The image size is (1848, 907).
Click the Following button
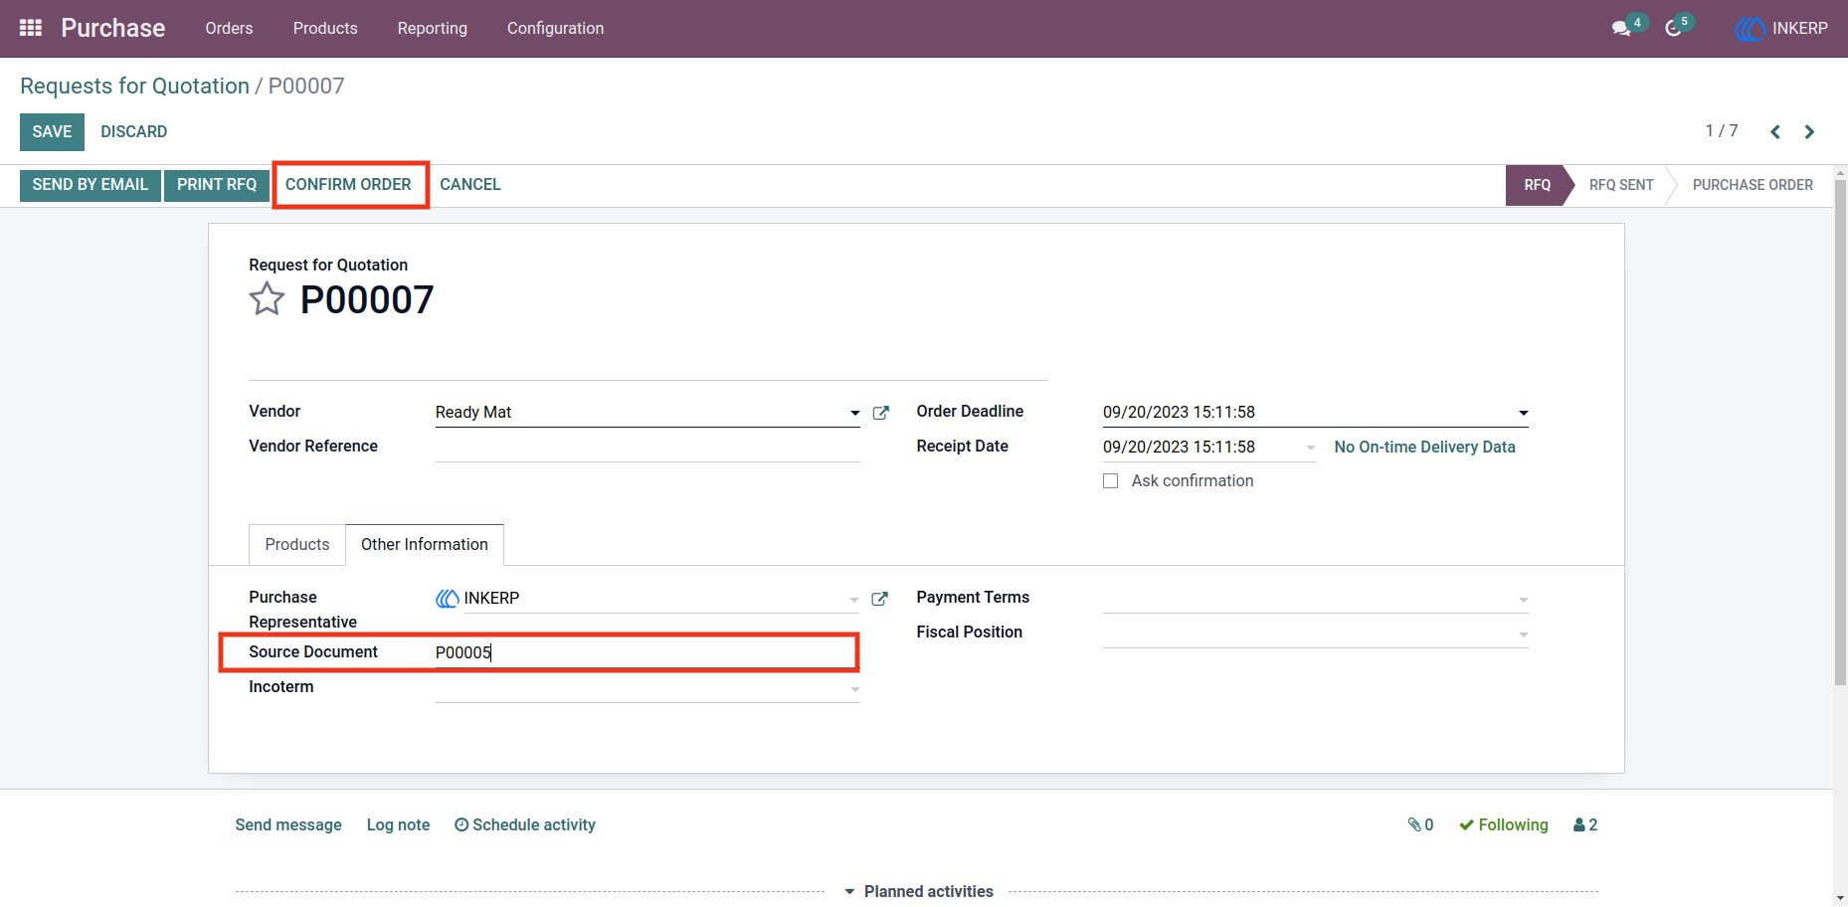(1503, 824)
